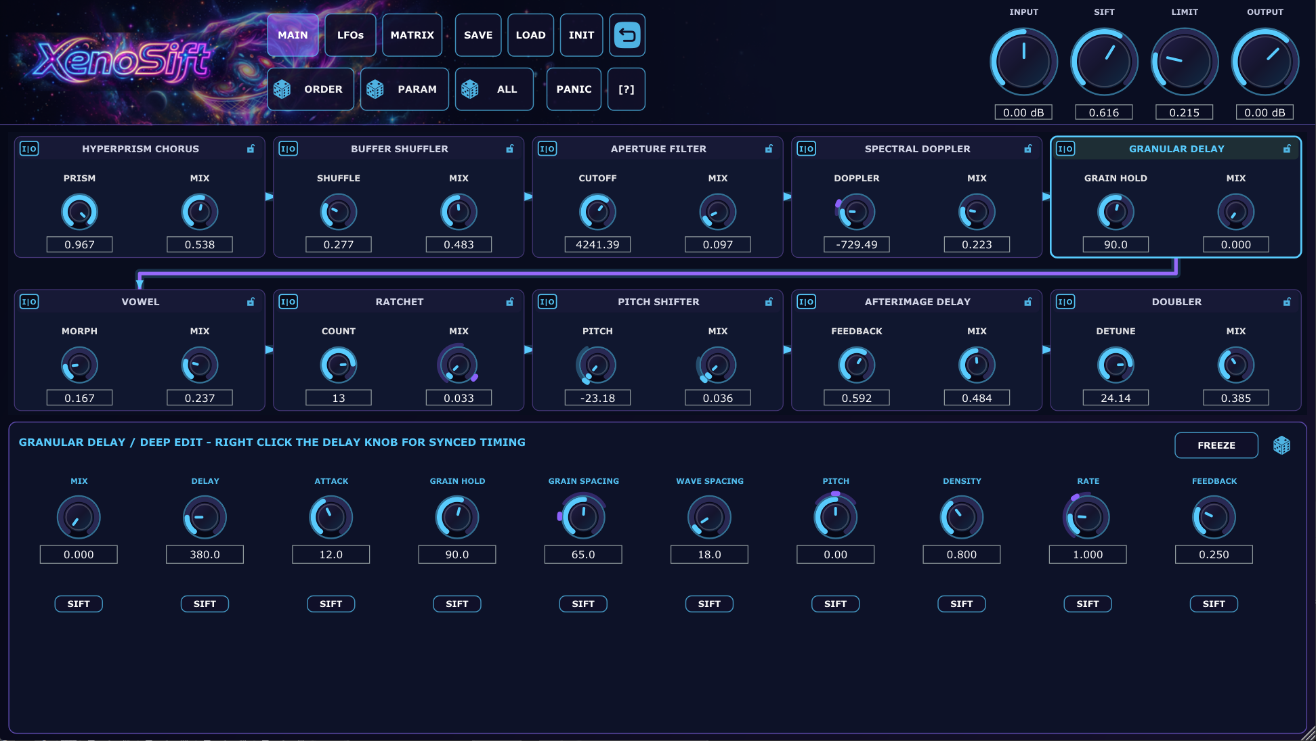Screen dimensions: 1316x741
Task: Bypass Doubler module with its I|O switch
Action: [x=1065, y=302]
